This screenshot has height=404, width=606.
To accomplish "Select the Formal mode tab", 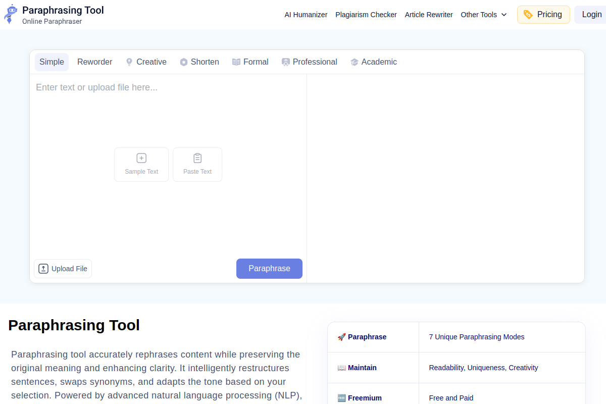I will [250, 62].
